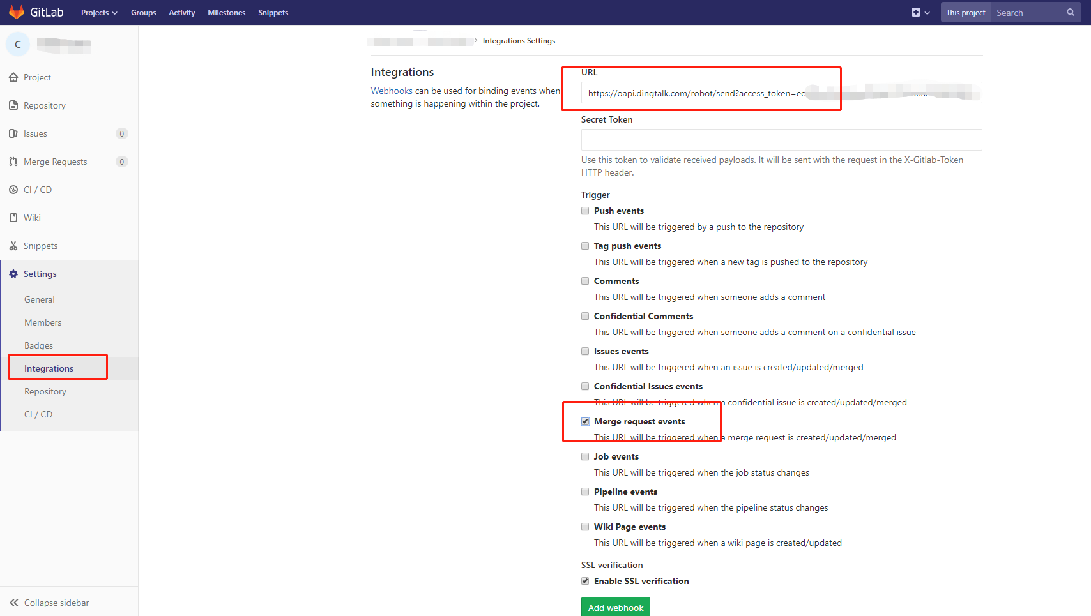1091x616 pixels.
Task: Open the plus sign dropdown in top bar
Action: 920,12
